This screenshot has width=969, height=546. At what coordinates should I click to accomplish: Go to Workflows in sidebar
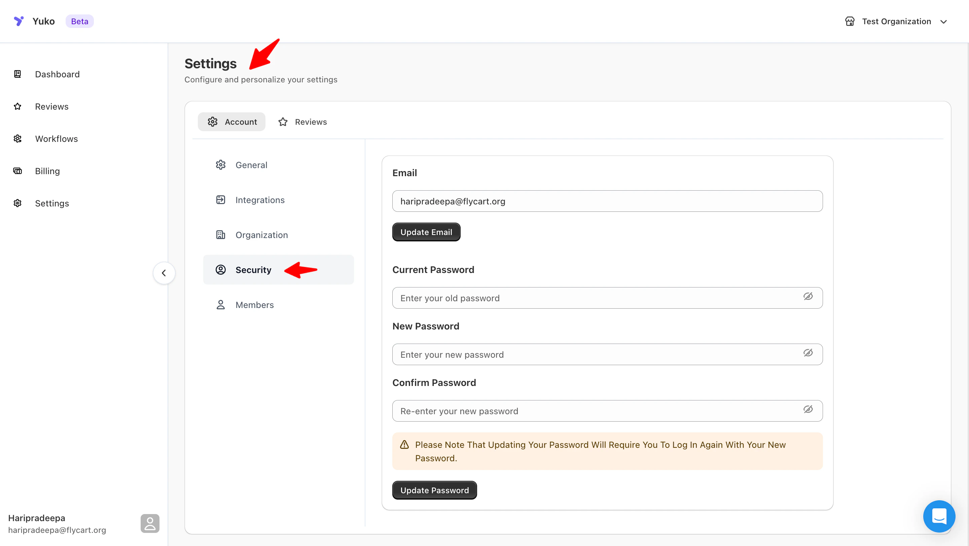point(57,139)
